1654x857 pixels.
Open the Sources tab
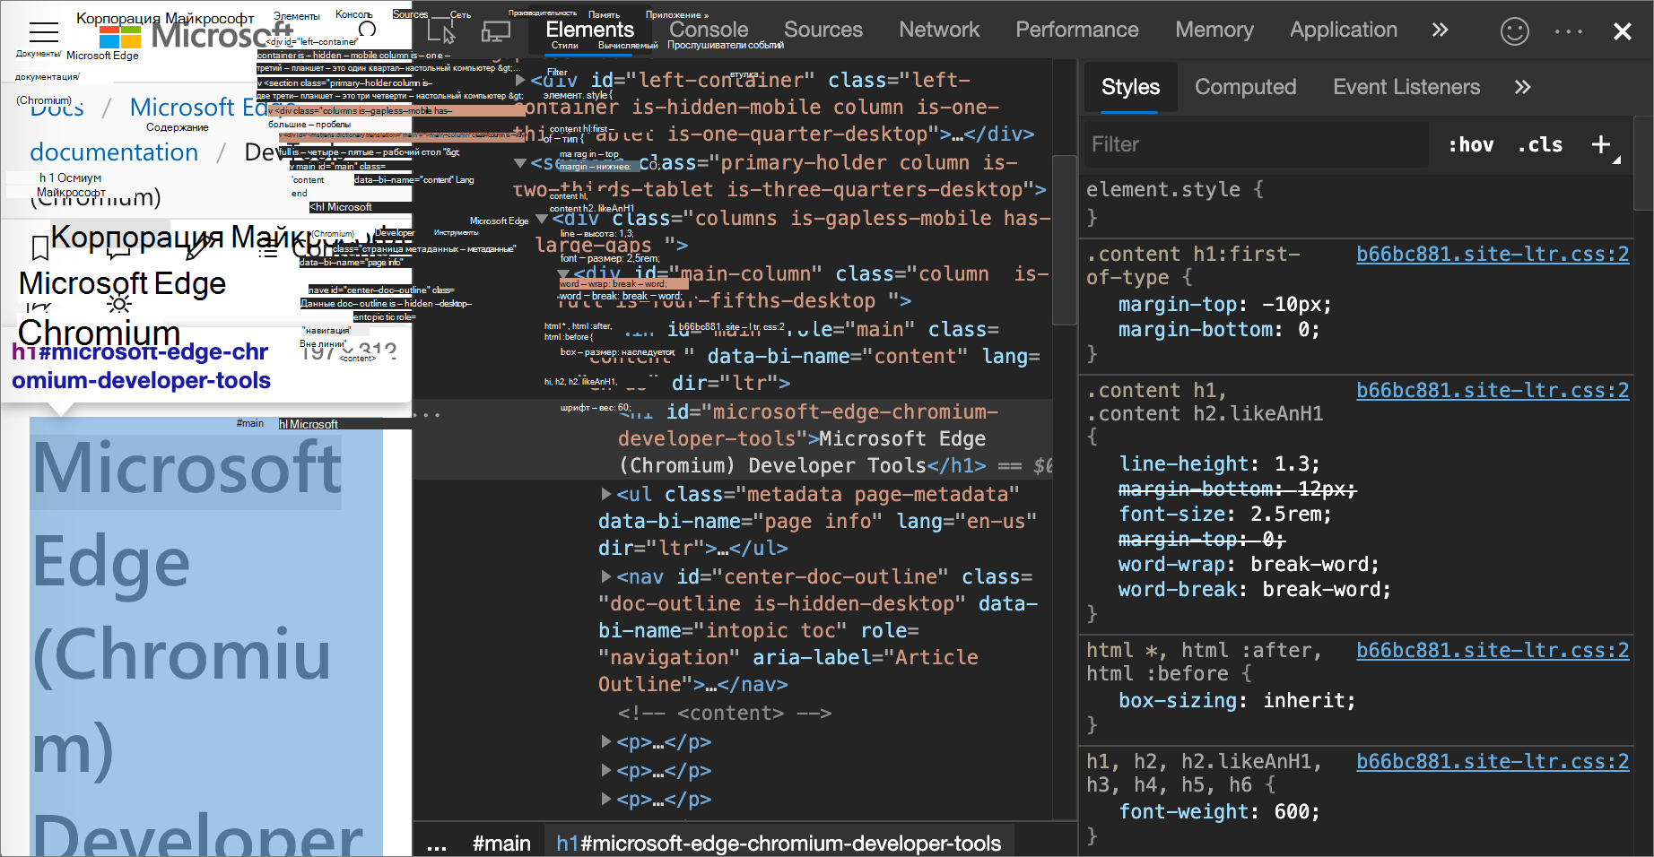tap(823, 30)
